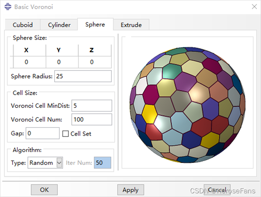Click the Algorithm group label
Screen dimensions: 261x197
click(x=27, y=150)
